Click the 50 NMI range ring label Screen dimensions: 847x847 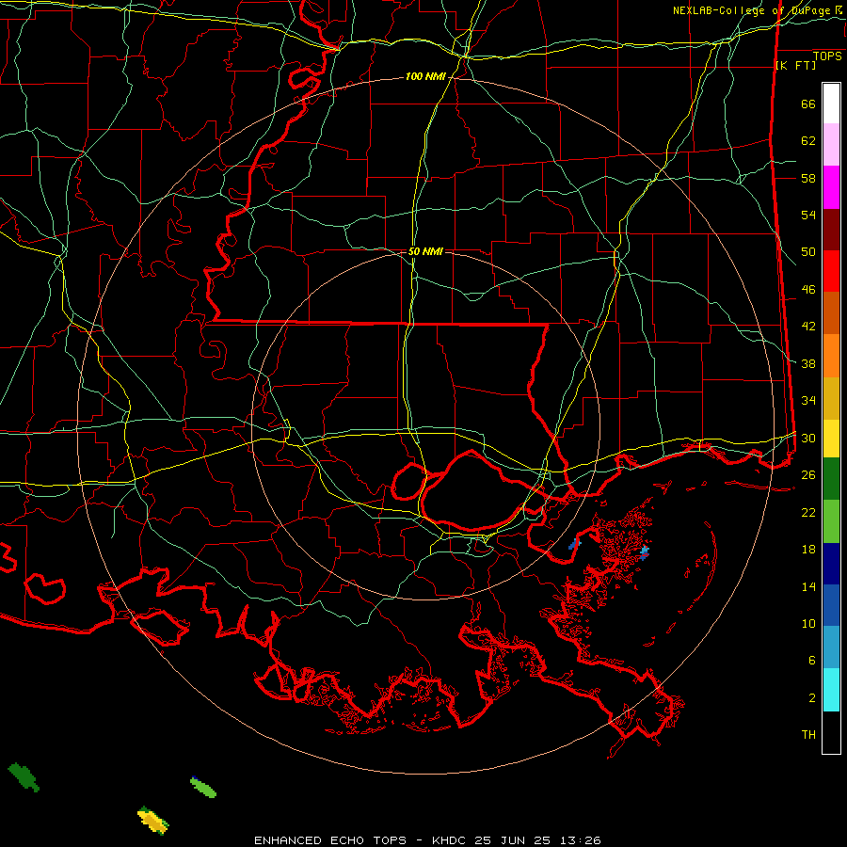425,251
